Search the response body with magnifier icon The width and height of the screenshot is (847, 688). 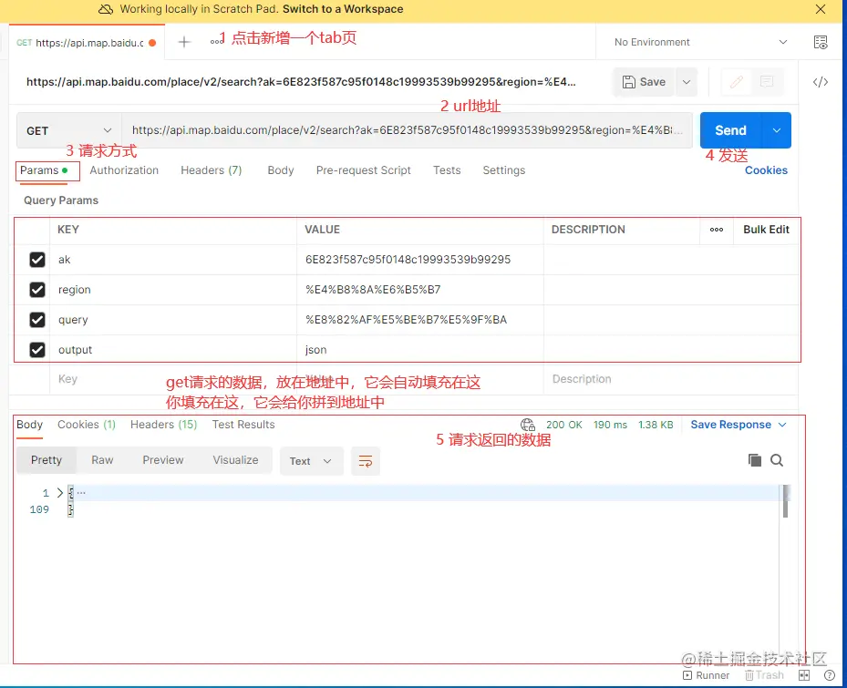pos(777,460)
